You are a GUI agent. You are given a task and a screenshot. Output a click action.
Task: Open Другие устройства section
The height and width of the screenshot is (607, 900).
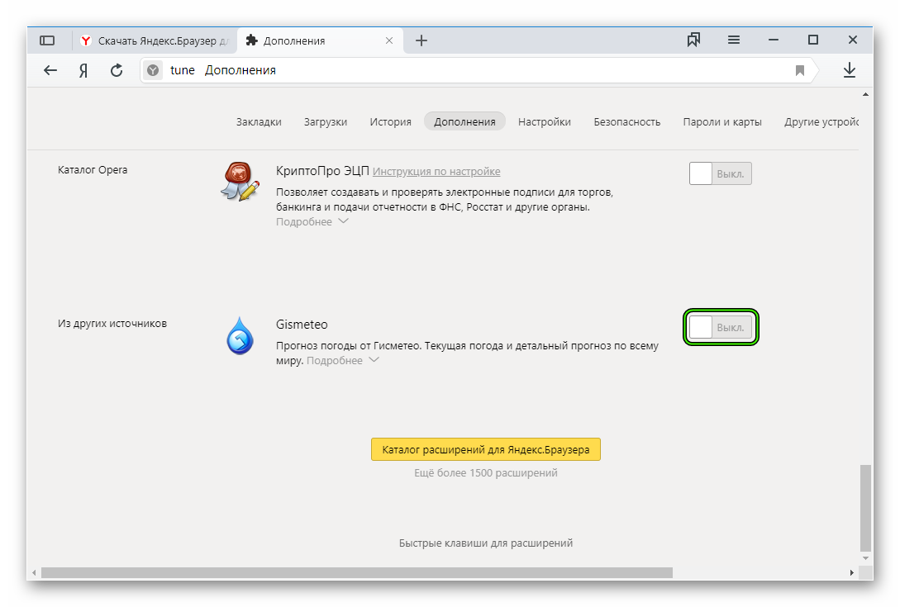pyautogui.click(x=821, y=121)
